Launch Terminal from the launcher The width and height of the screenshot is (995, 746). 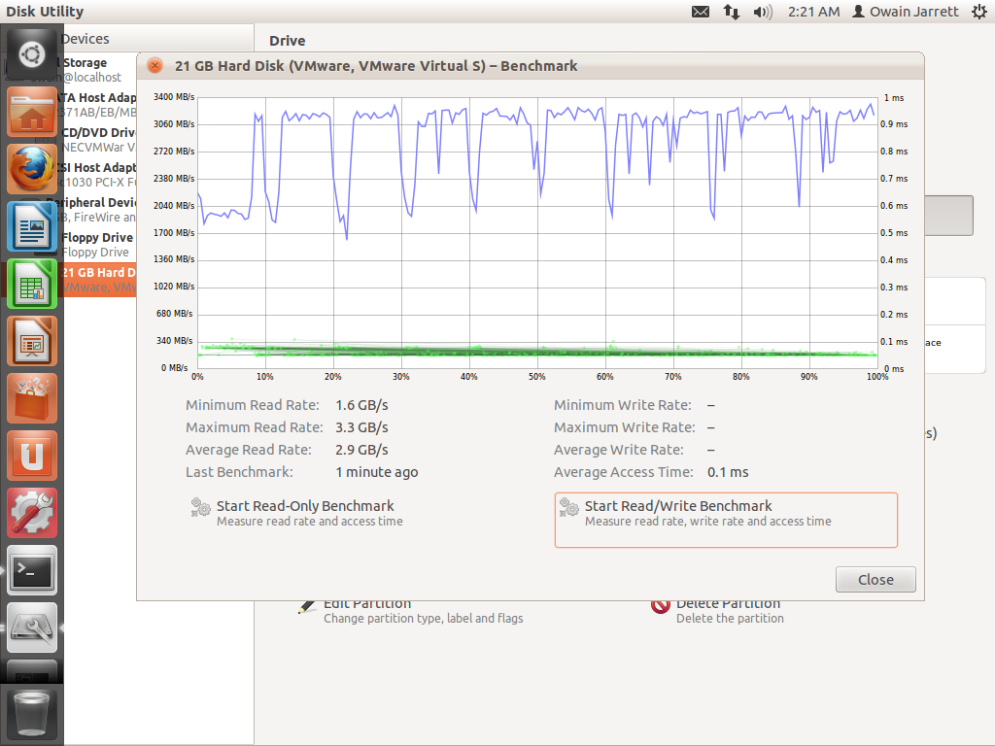(32, 569)
